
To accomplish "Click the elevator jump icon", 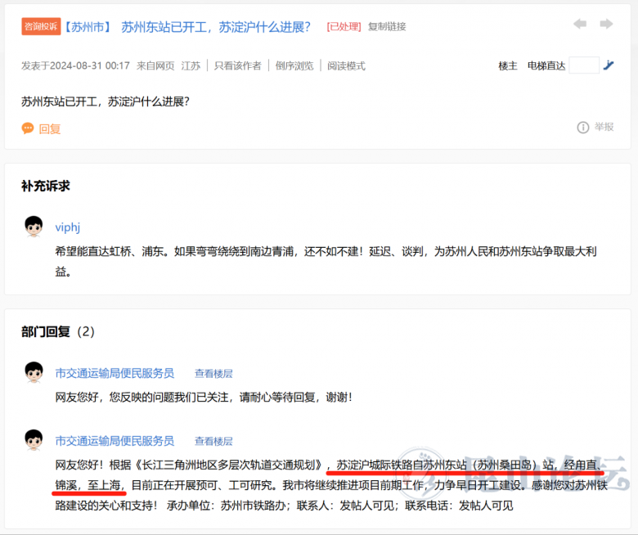I will tap(609, 65).
